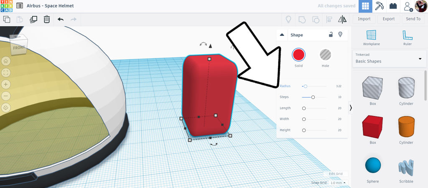Click the Tinkercad logo

coord(6,6)
